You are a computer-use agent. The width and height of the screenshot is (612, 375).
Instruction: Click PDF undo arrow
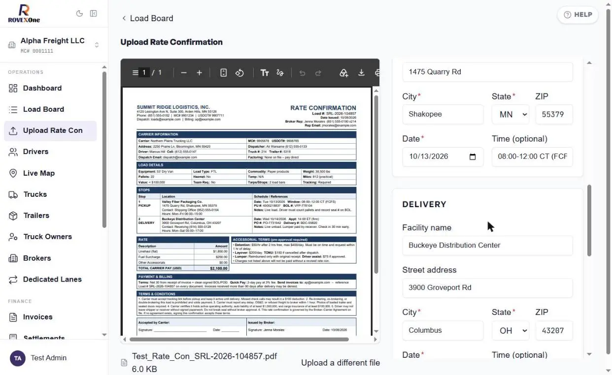(303, 72)
